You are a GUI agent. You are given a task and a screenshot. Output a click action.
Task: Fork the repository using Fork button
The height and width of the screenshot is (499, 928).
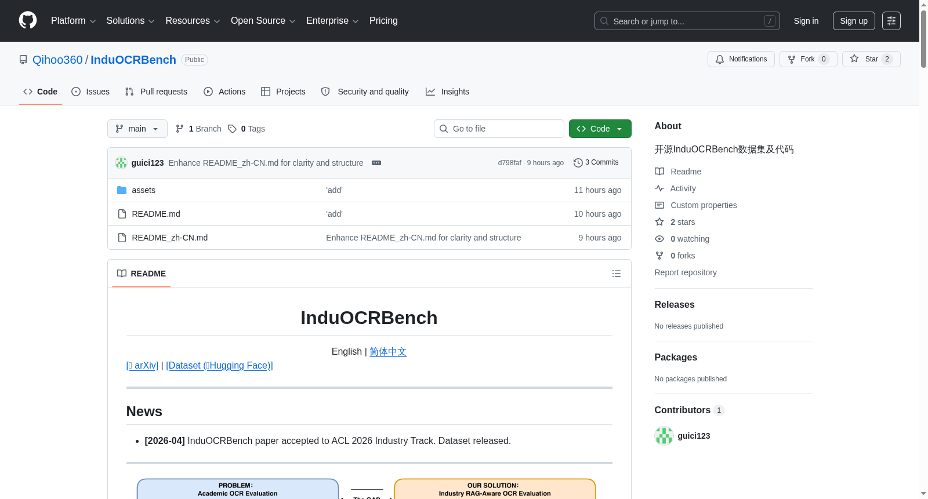coord(809,59)
